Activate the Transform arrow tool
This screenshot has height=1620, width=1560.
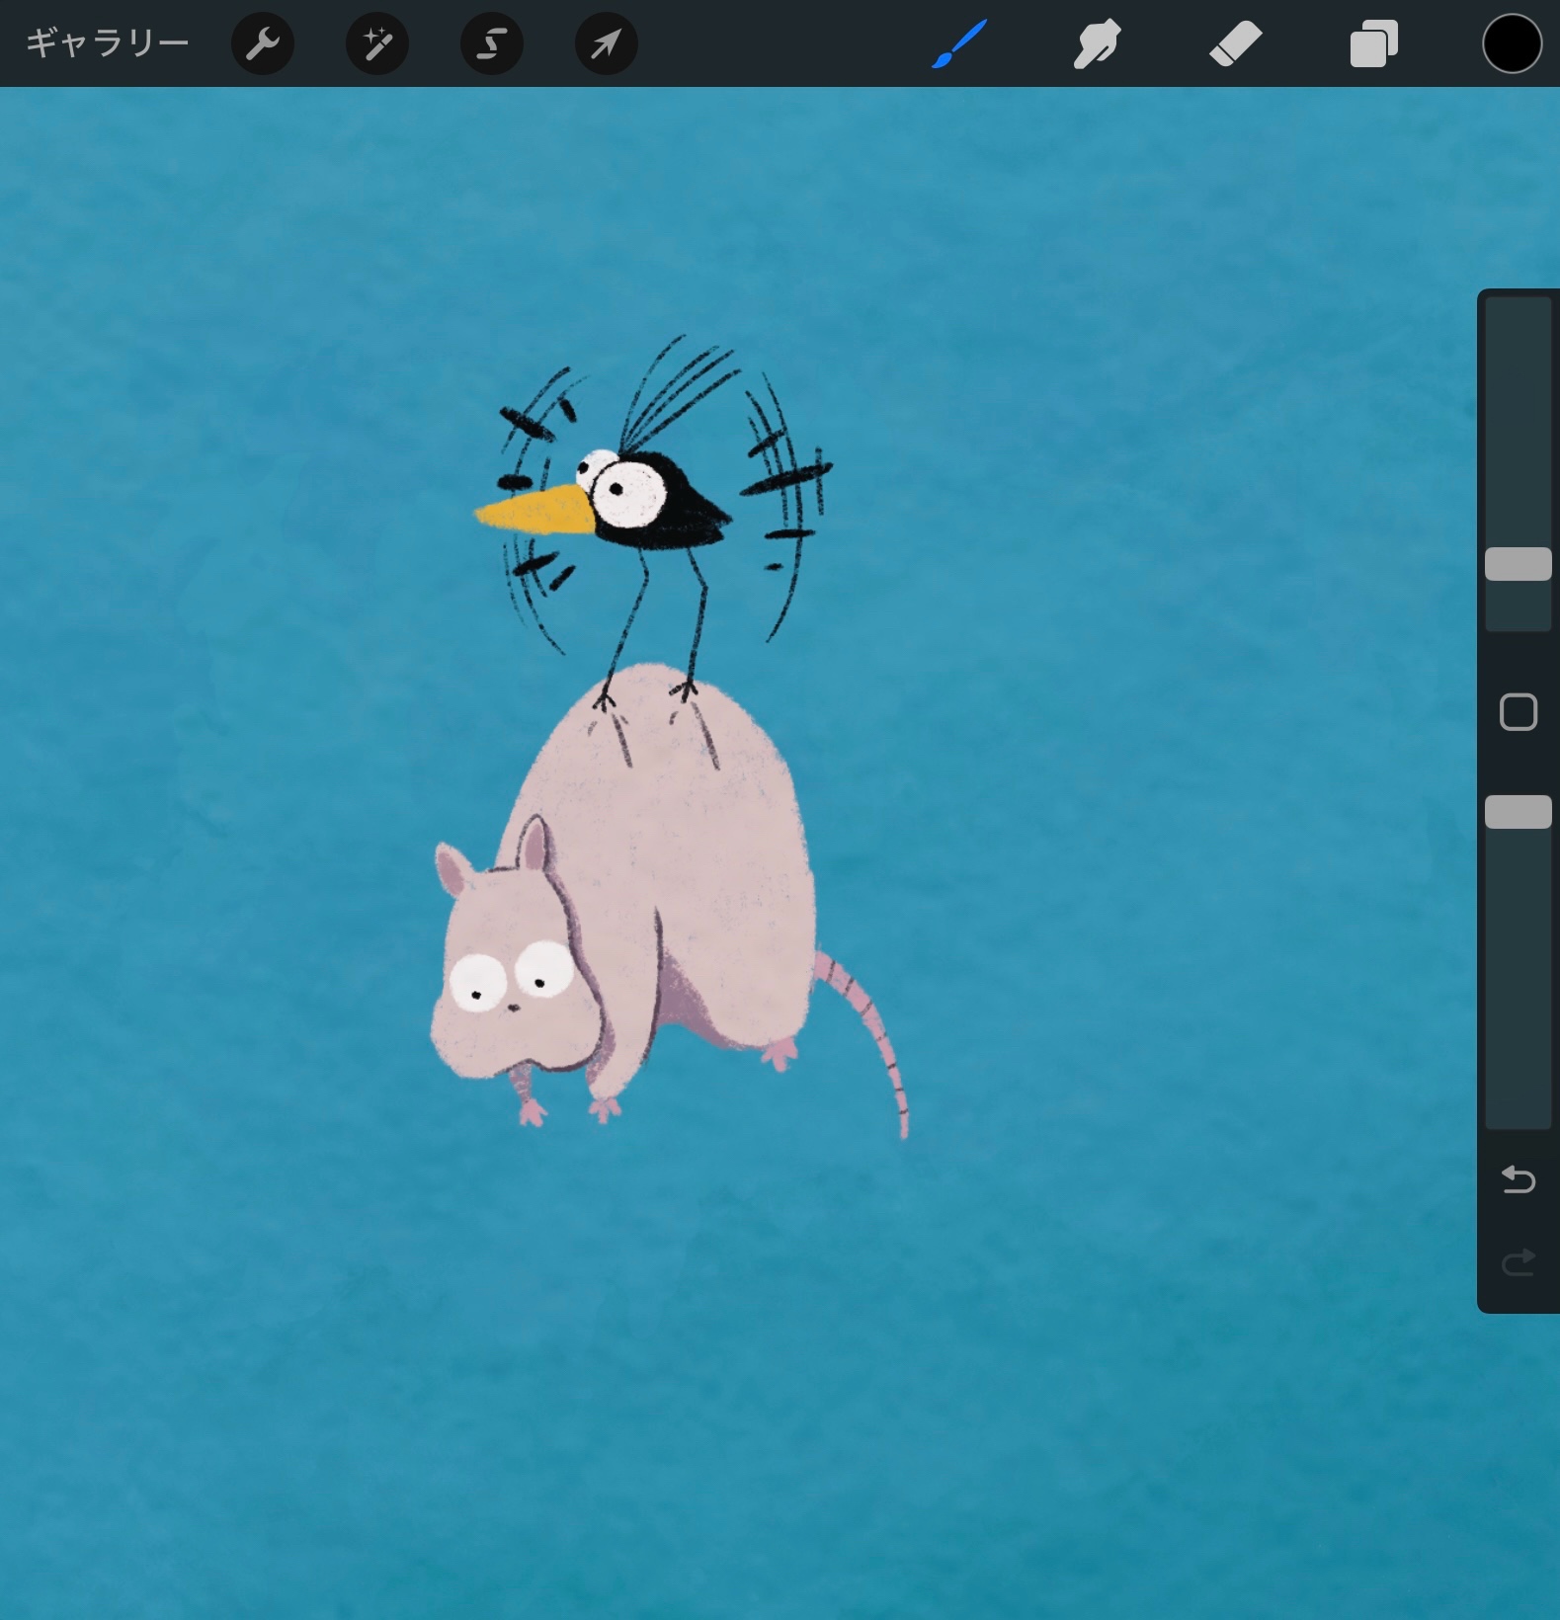[x=606, y=43]
